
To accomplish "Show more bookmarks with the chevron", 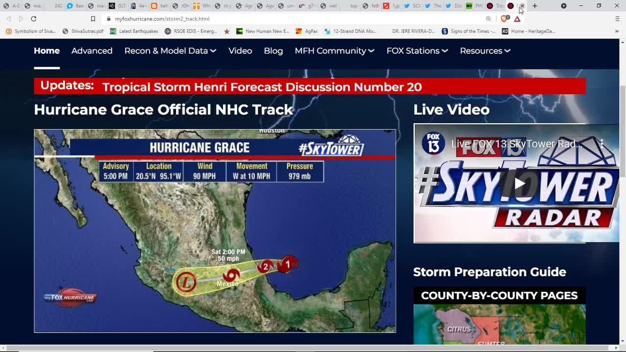I will pos(618,31).
